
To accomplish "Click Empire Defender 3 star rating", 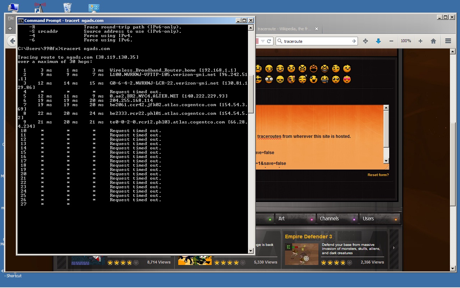I will pyautogui.click(x=336, y=263).
